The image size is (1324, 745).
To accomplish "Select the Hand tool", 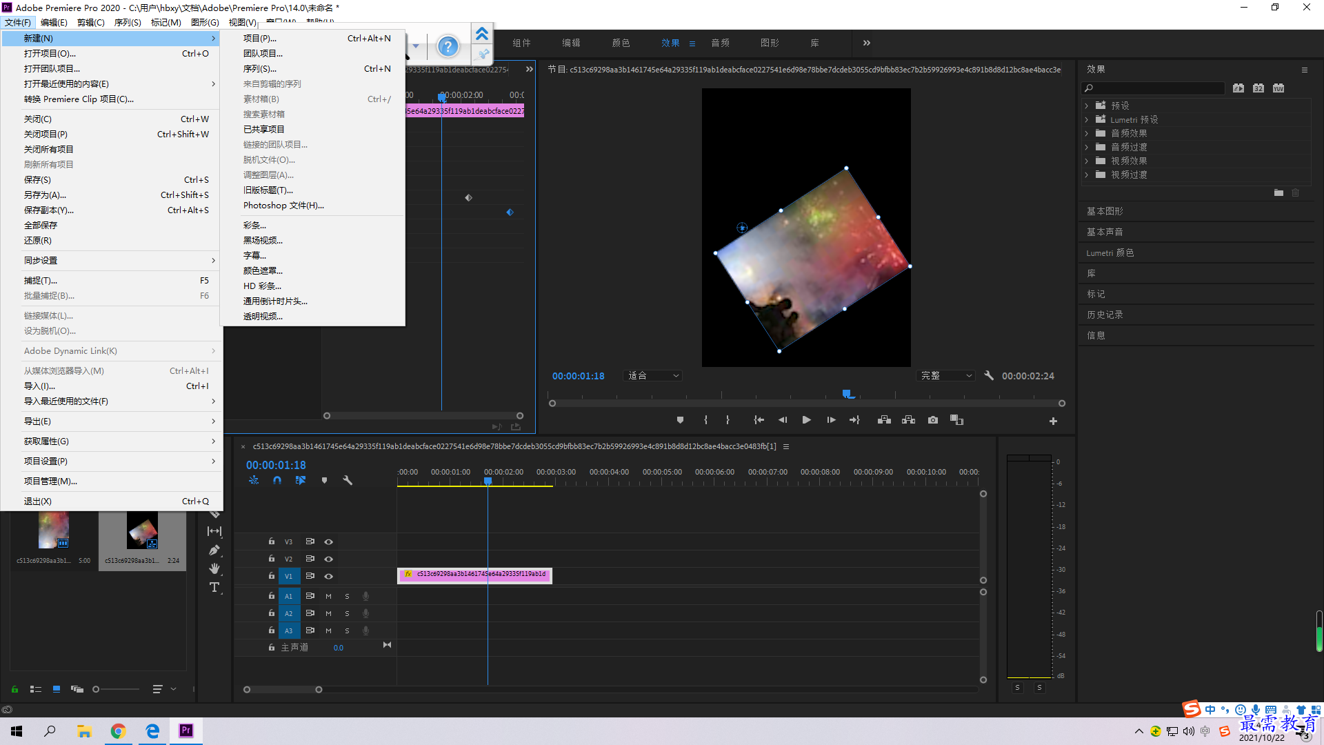I will (x=214, y=569).
